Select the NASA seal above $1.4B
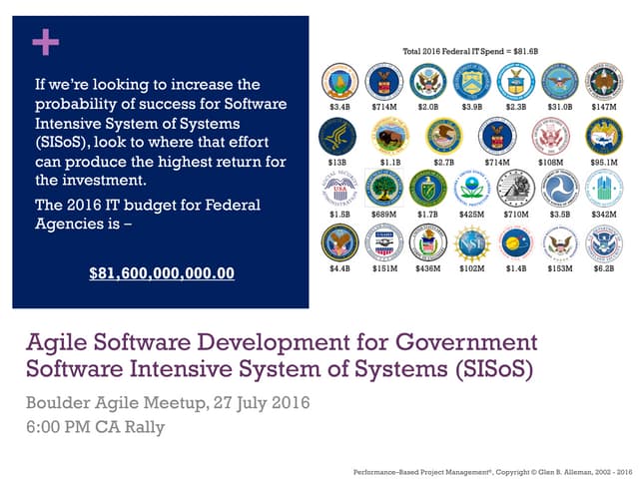 516,243
